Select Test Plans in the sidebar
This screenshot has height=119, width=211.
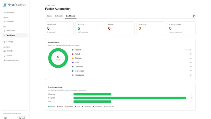coord(15,35)
